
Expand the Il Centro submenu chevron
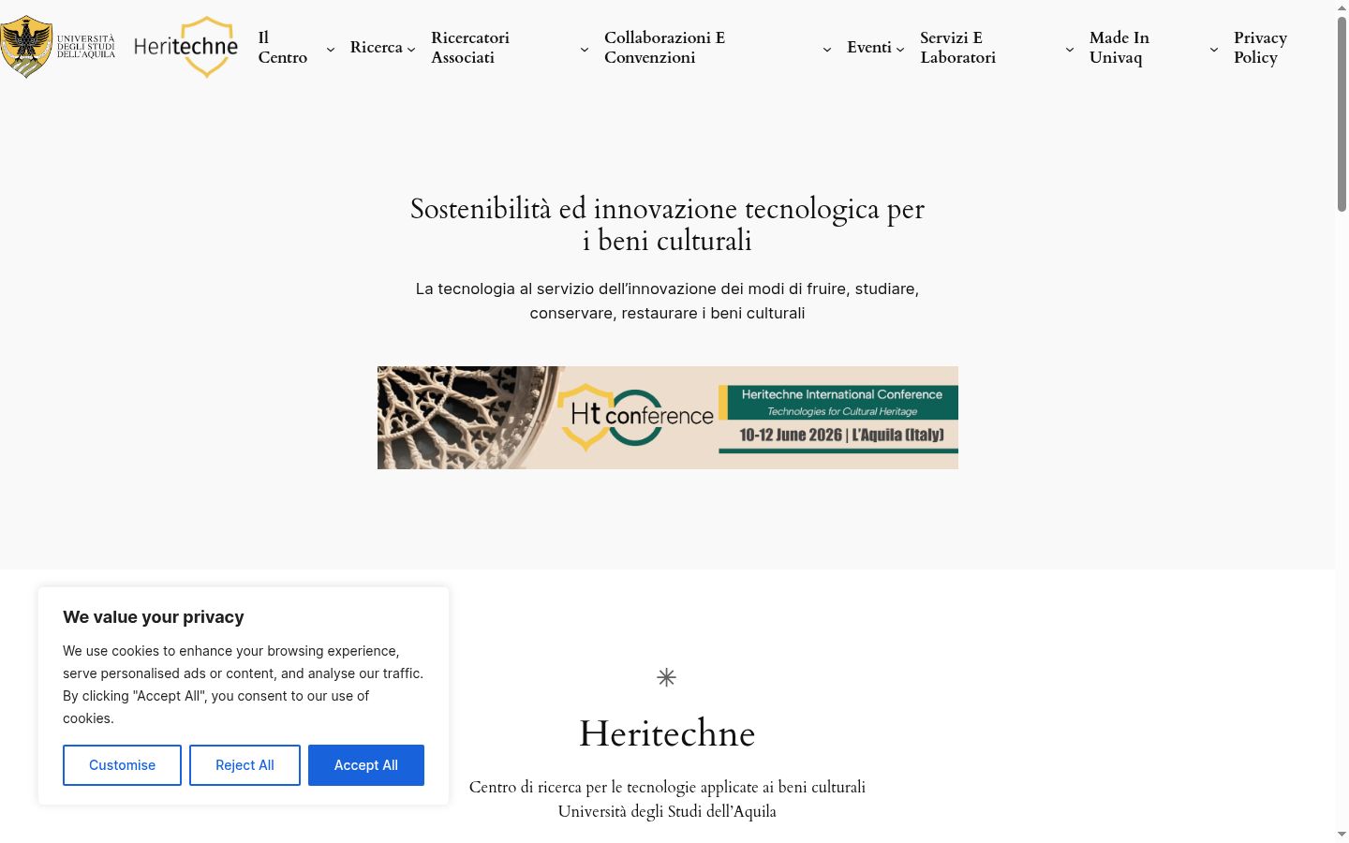tap(330, 49)
